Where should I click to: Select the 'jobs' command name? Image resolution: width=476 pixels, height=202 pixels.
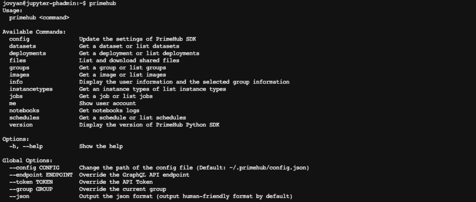(x=16, y=96)
